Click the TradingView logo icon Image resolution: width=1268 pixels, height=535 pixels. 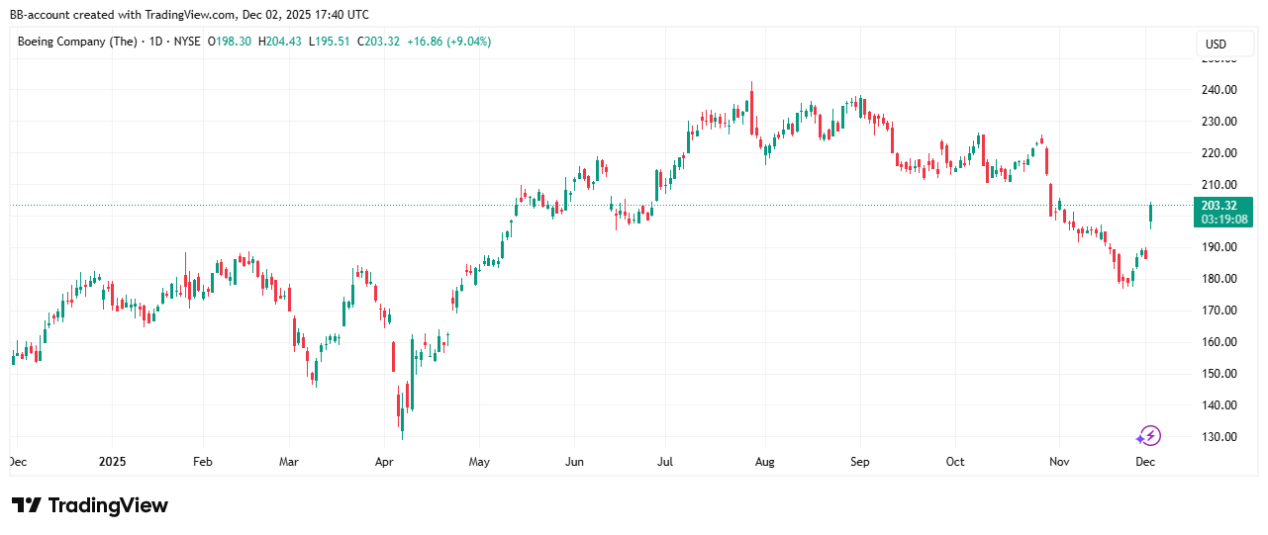27,505
